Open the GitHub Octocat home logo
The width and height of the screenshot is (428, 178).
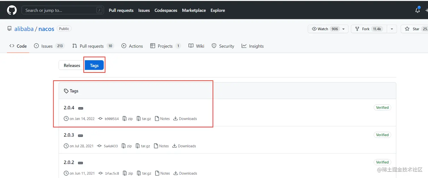click(12, 10)
